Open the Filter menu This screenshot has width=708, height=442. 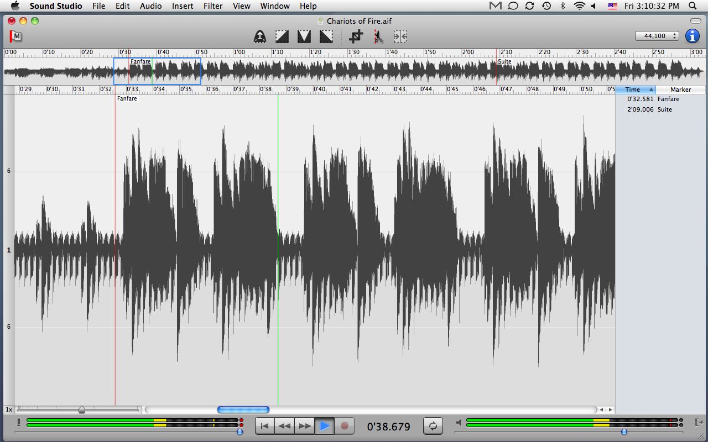[212, 6]
